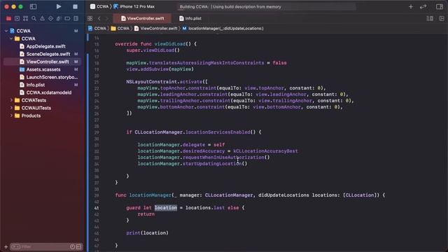Click the 'return' keyword on line 42

[146, 214]
